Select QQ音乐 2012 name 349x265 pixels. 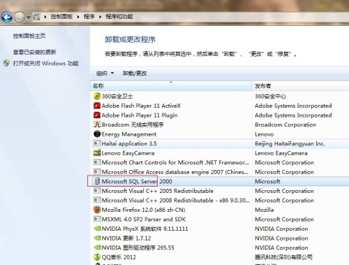coord(119,257)
